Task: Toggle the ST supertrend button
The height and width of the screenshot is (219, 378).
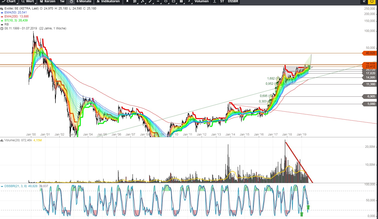Action: (222, 1)
